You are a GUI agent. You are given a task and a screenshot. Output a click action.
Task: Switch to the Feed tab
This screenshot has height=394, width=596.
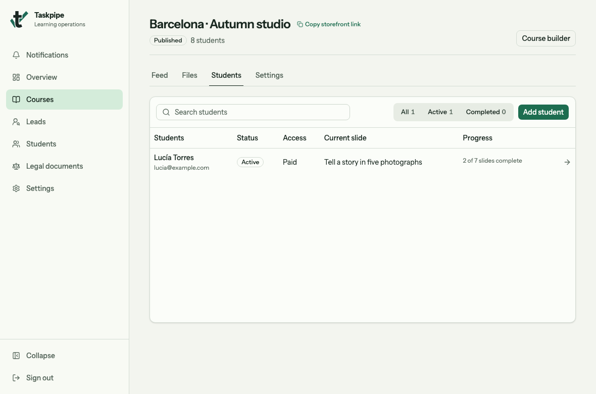[x=160, y=75]
